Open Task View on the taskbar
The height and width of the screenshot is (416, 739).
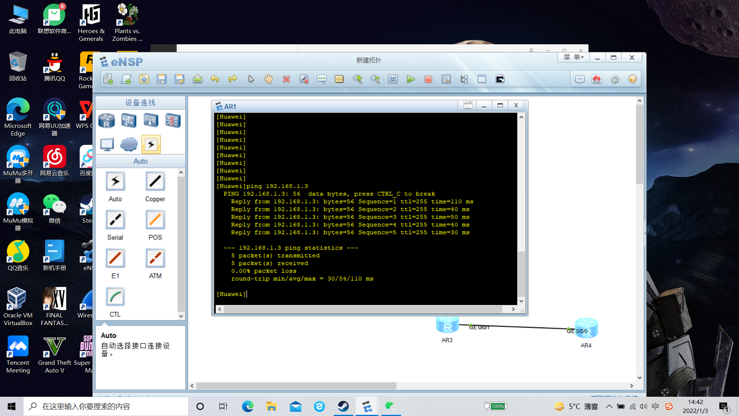coord(223,406)
